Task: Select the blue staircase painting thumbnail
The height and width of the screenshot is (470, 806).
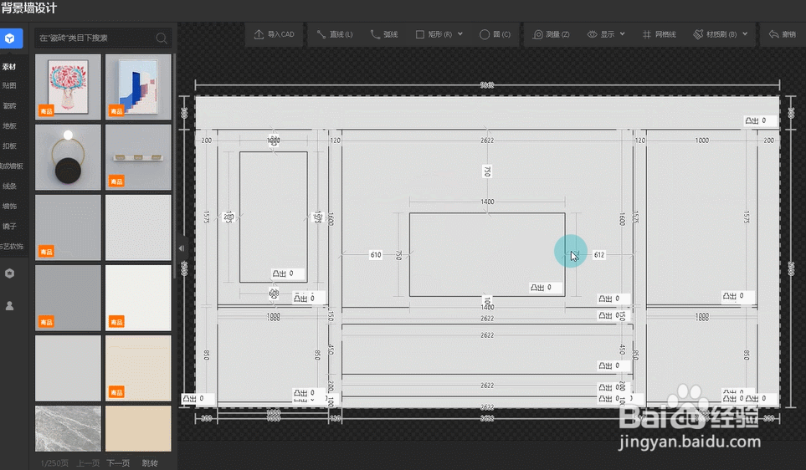Action: [138, 87]
